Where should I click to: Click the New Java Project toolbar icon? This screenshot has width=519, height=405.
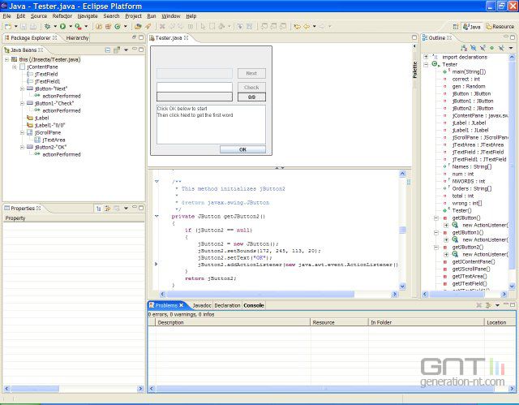[99, 26]
